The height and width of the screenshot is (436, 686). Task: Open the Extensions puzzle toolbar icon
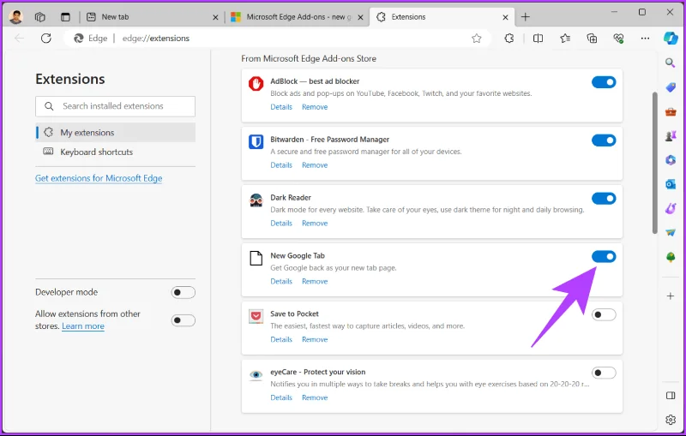click(508, 39)
